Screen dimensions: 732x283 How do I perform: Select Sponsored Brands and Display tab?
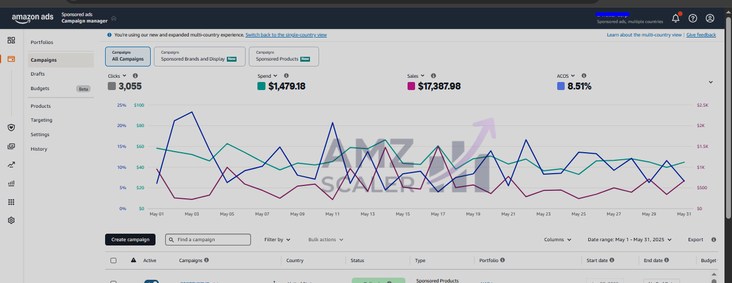199,56
